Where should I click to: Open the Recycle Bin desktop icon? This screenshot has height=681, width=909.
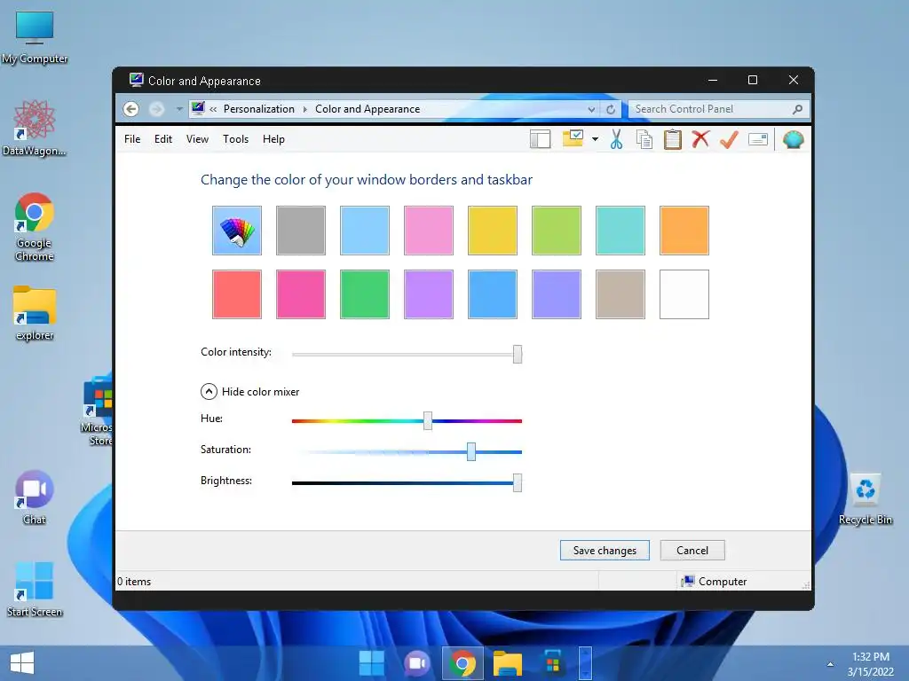[x=865, y=498]
